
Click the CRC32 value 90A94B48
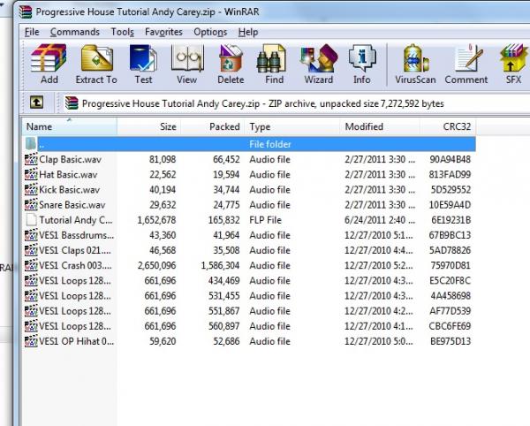coord(450,159)
